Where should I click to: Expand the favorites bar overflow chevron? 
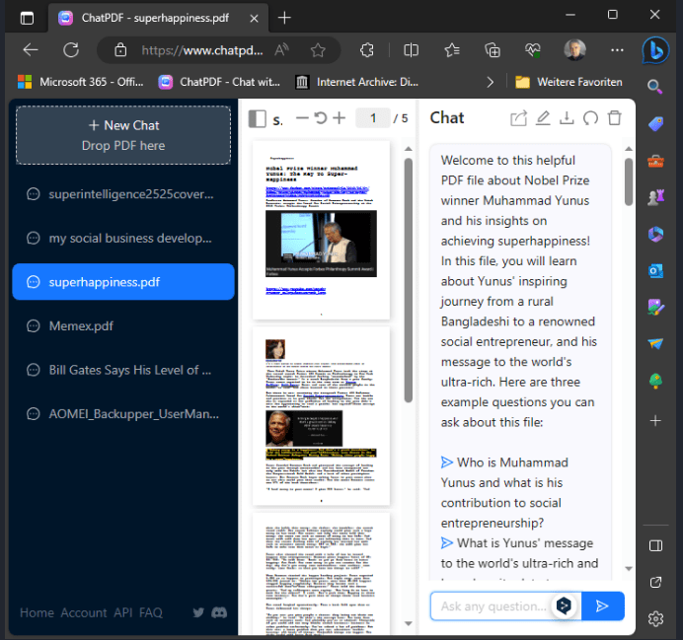coord(491,82)
